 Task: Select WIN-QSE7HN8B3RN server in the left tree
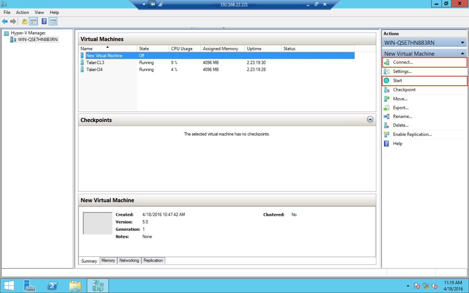coord(38,39)
